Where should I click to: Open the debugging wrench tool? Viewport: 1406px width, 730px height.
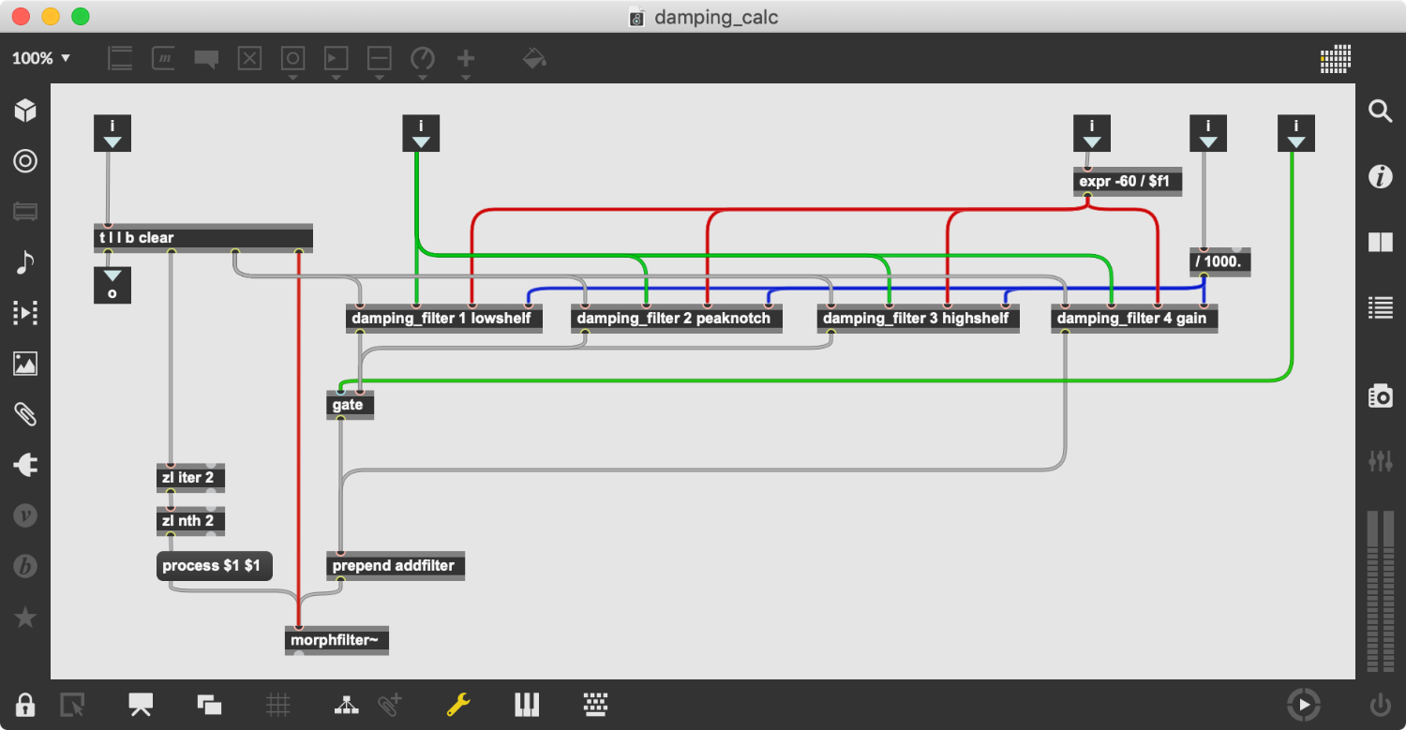[457, 705]
